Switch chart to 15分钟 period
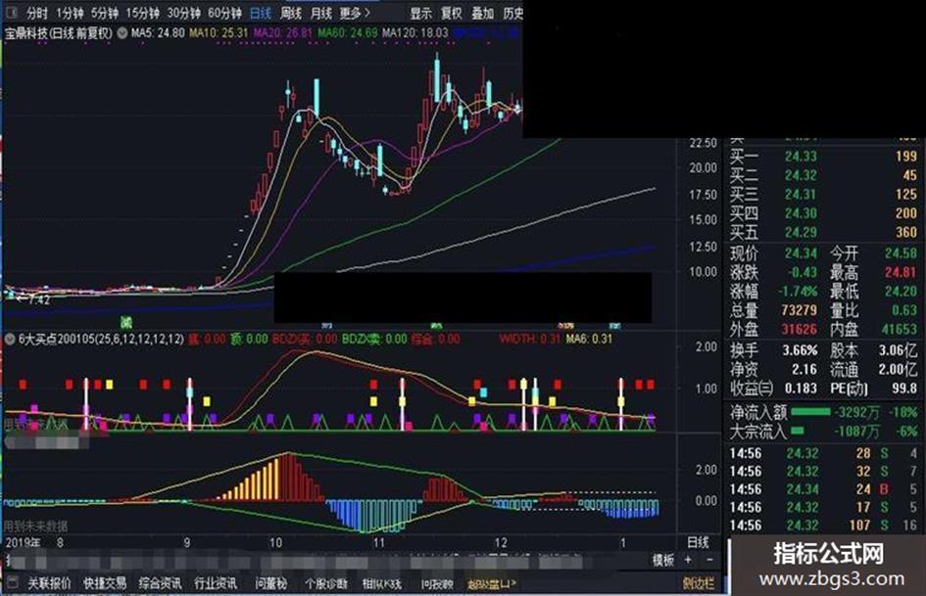Image resolution: width=926 pixels, height=596 pixels. pyautogui.click(x=142, y=13)
